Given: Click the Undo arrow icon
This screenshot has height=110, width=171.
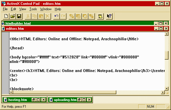Looking at the screenshot, I should click(x=56, y=16).
